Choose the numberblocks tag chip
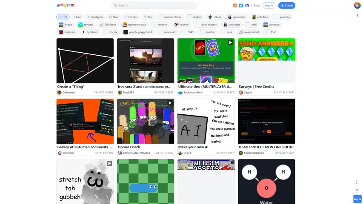The height and width of the screenshot is (204, 363). tap(170, 17)
